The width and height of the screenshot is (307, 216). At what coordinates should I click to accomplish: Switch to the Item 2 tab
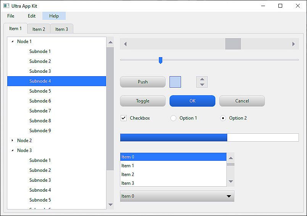39,29
